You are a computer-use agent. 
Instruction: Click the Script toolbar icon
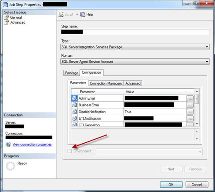61,14
